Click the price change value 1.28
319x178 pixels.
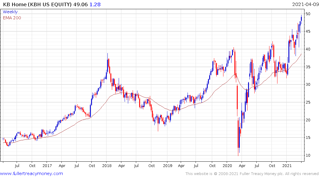click(x=95, y=4)
